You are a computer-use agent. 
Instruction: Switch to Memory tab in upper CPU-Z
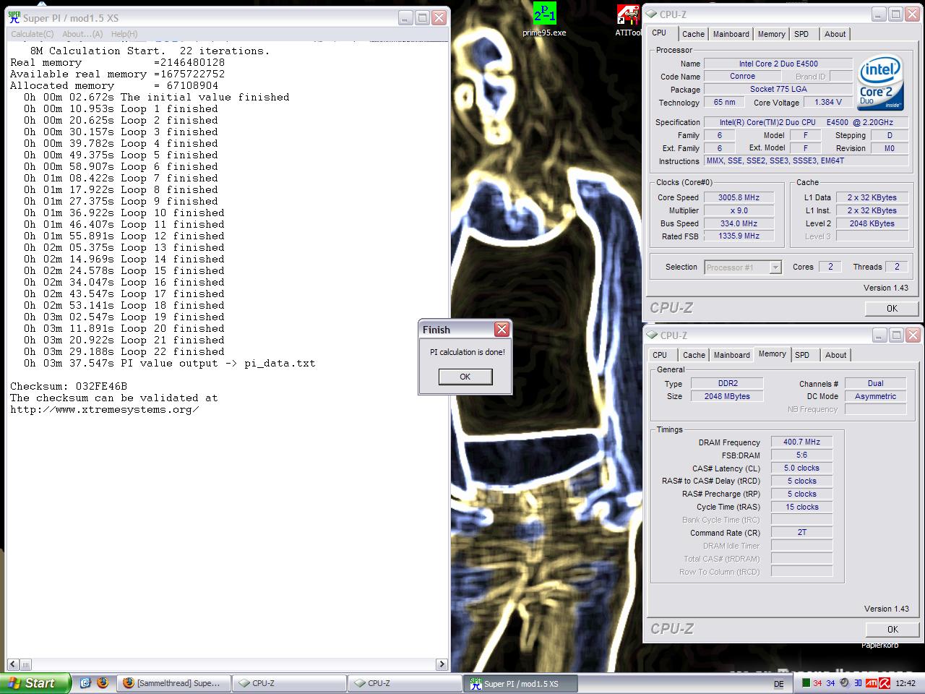tap(771, 34)
